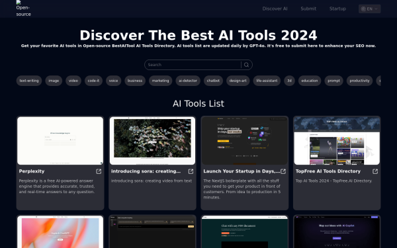Click the "Chat with any PDF document" thumbnail
397x248 pixels.
tap(245, 232)
